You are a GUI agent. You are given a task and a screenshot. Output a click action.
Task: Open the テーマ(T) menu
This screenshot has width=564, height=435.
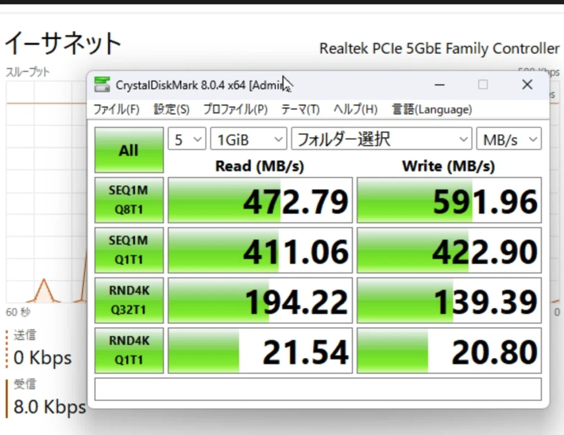click(x=300, y=109)
